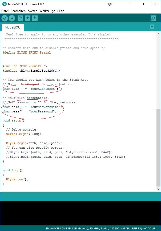Image resolution: width=161 pixels, height=231 pixels.
Task: Click on "YourPassword" string
Action: click(42, 111)
